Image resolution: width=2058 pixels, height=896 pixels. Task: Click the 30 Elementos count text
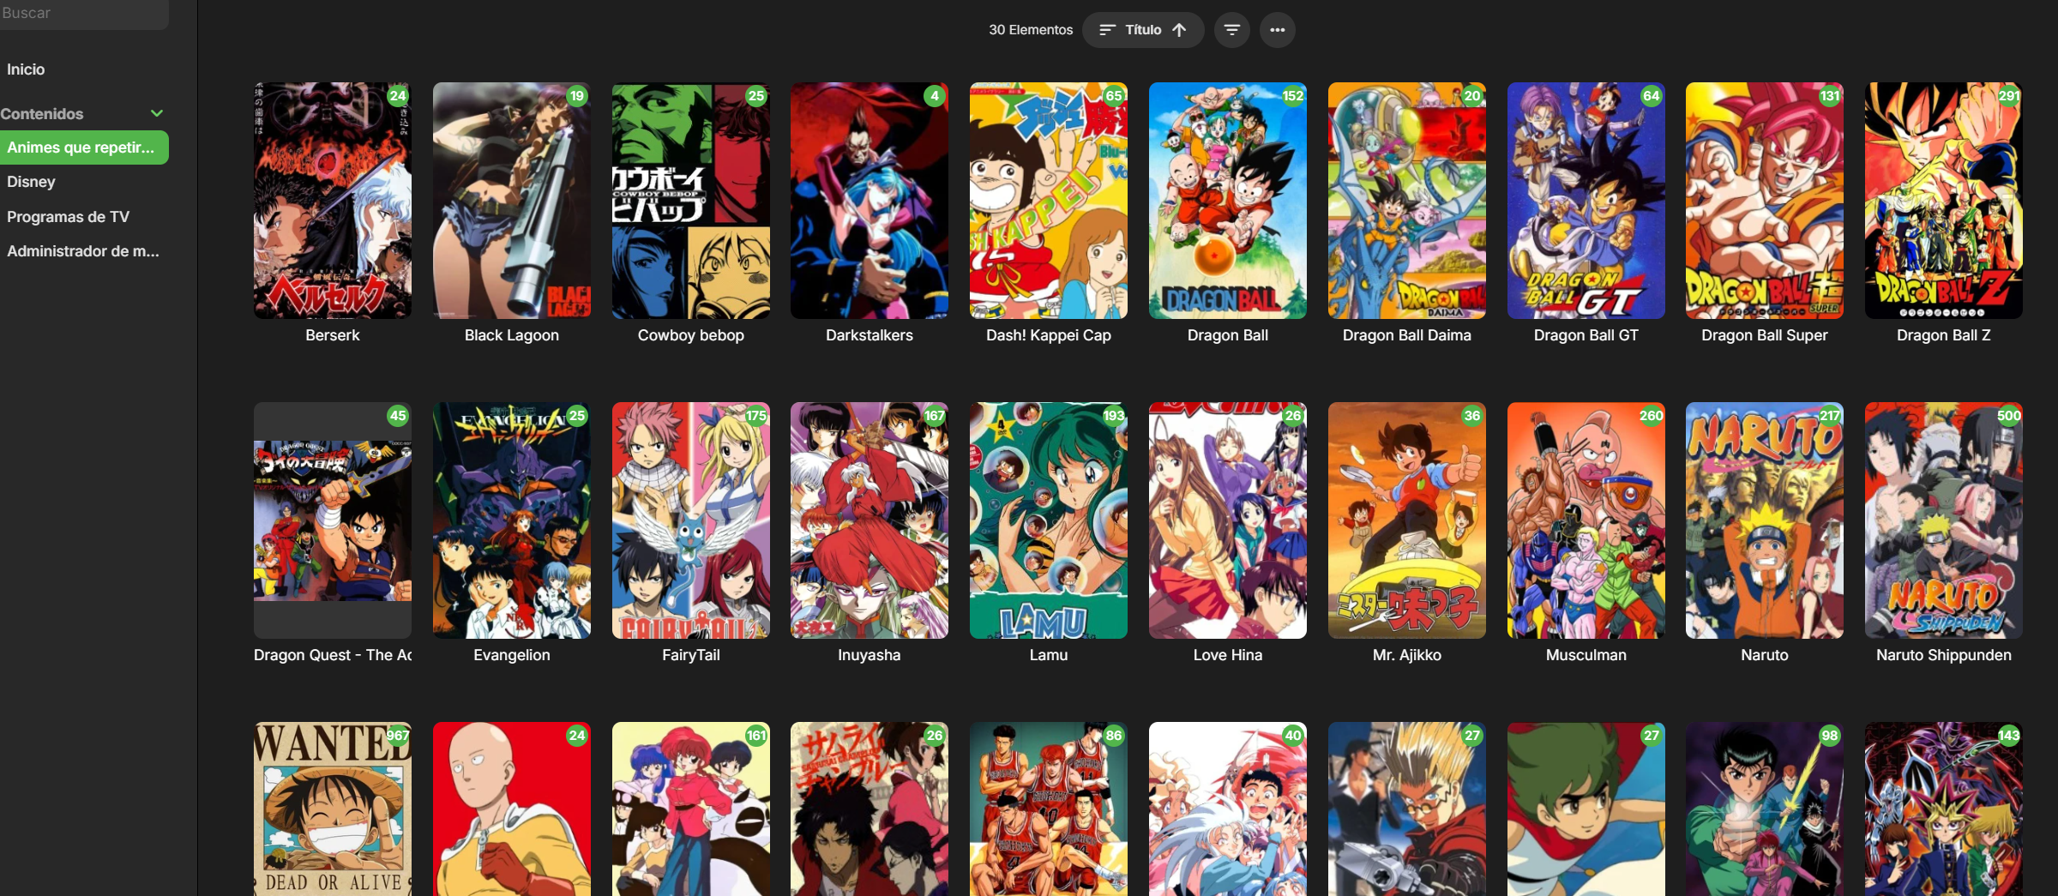point(1031,30)
